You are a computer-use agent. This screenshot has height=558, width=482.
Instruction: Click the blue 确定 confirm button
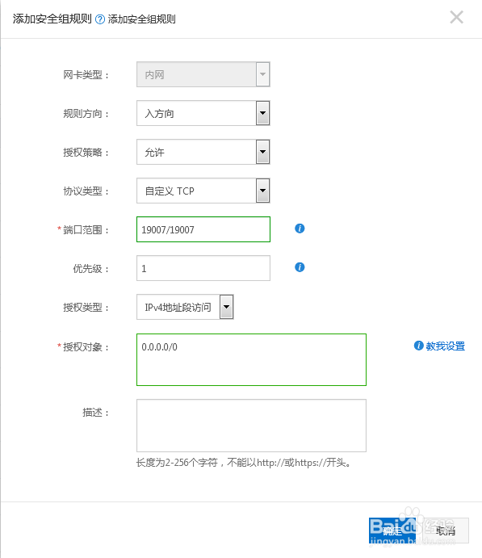[x=392, y=531]
